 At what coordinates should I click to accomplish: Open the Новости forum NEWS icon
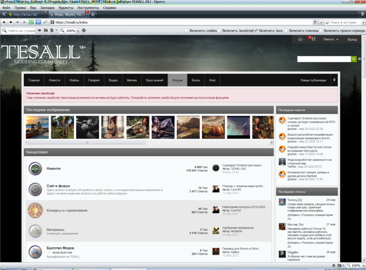(x=35, y=169)
